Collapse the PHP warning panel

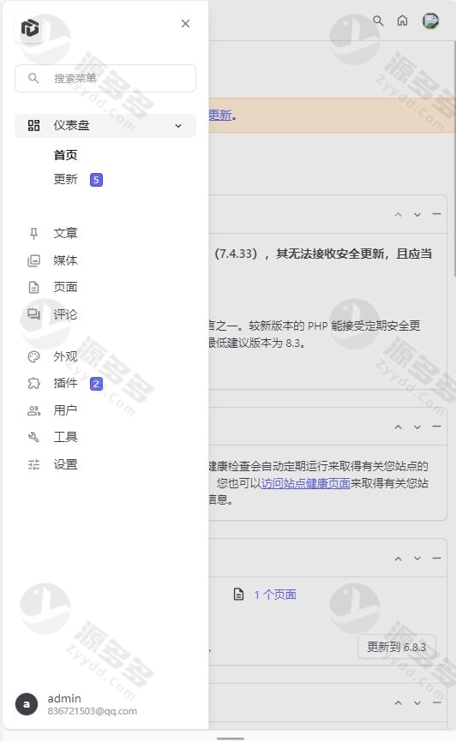point(436,214)
